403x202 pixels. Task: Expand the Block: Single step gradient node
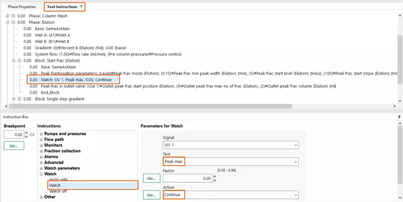[x=14, y=99]
